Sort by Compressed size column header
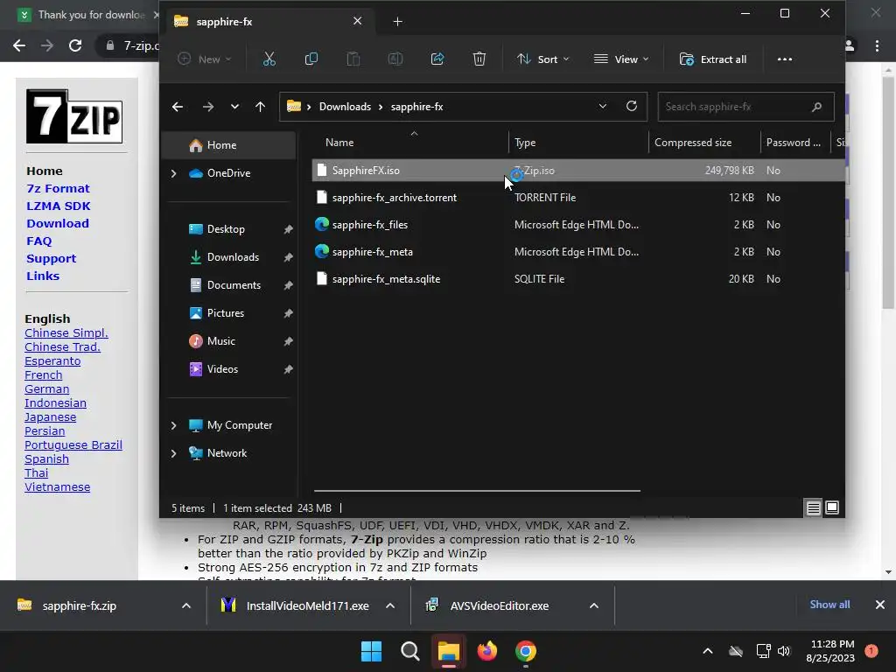The width and height of the screenshot is (896, 672). click(x=693, y=143)
